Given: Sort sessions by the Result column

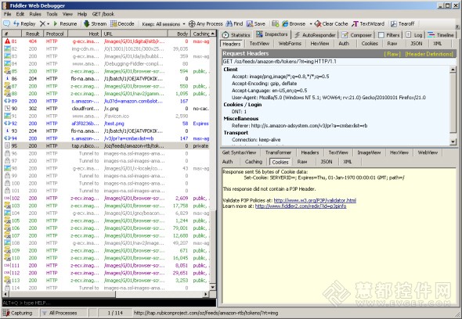Looking at the screenshot, I should click(x=33, y=34).
